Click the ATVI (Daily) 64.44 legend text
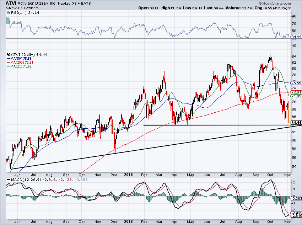Image resolution: width=302 pixels, height=225 pixels. 29,55
